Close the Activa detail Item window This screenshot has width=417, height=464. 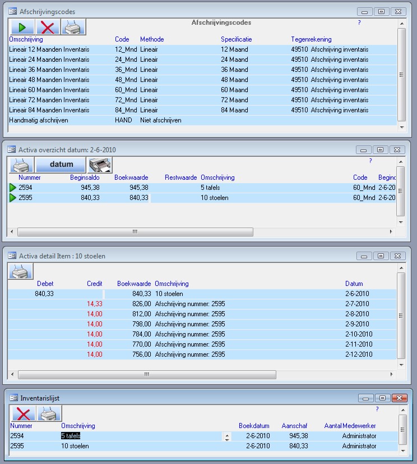coord(397,256)
